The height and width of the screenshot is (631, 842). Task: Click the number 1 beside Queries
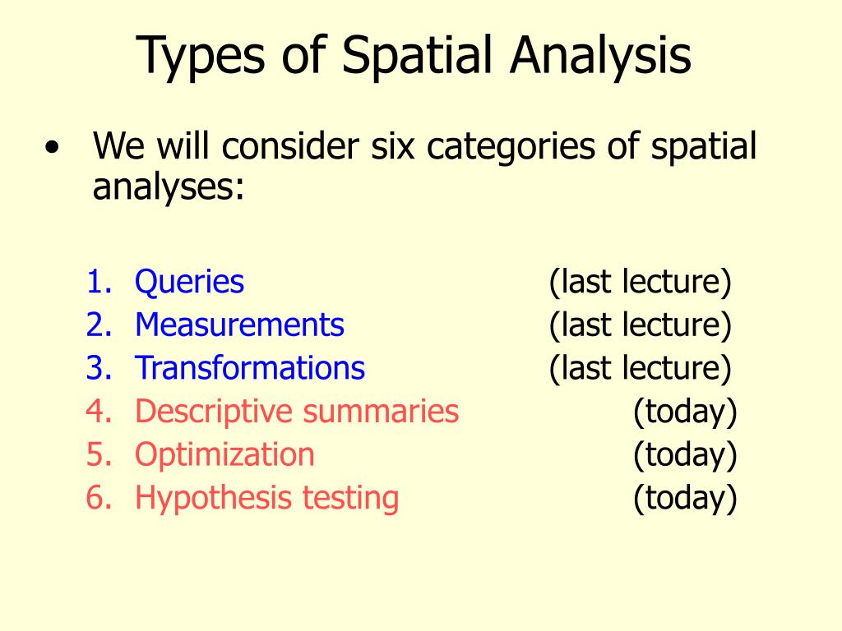pyautogui.click(x=99, y=282)
